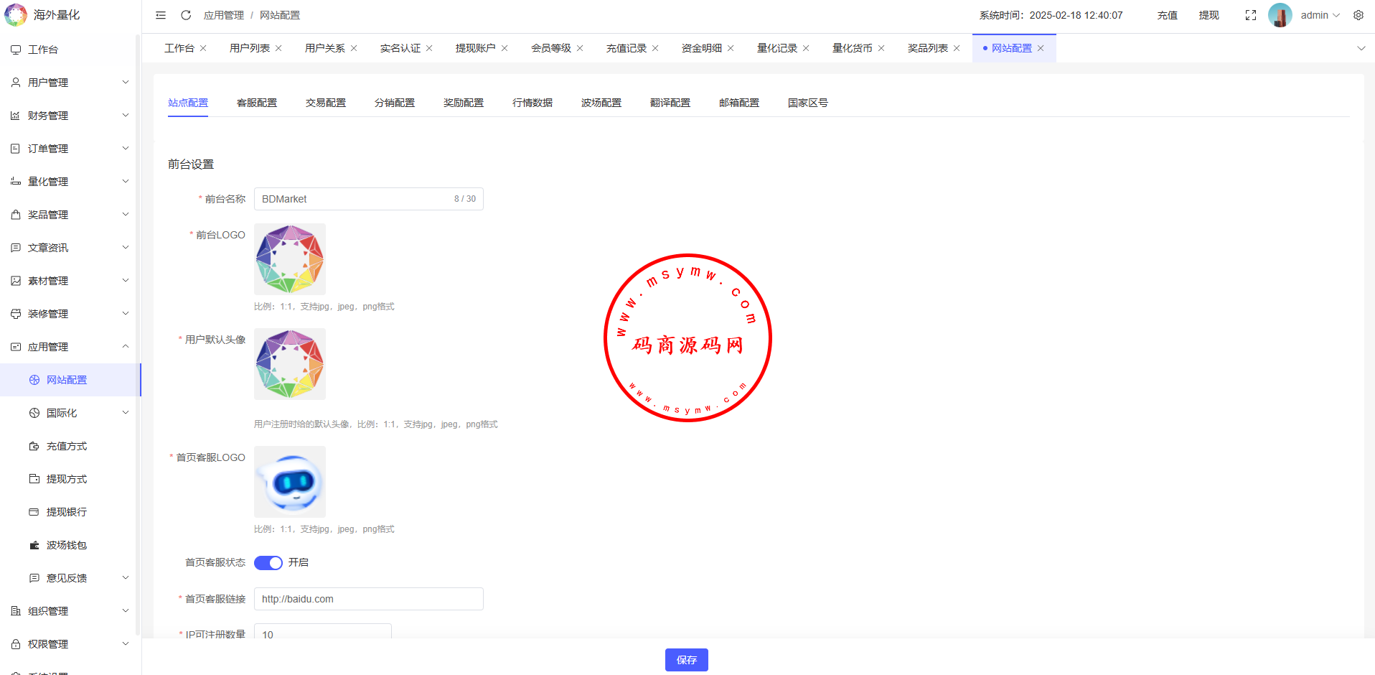The image size is (1375, 675).
Task: Click the 首页客服链接 input field
Action: pos(369,599)
